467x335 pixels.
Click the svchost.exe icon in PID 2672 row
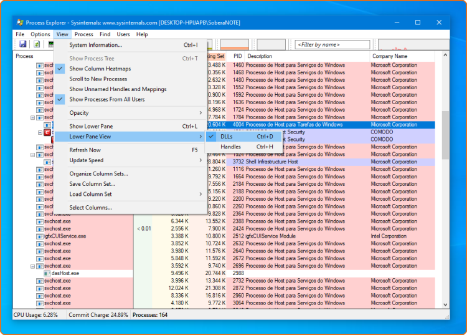point(40,259)
